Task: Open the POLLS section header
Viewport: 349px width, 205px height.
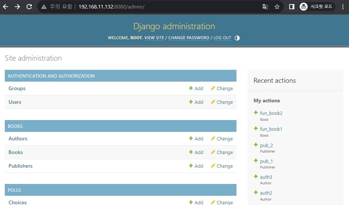Action: click(14, 190)
